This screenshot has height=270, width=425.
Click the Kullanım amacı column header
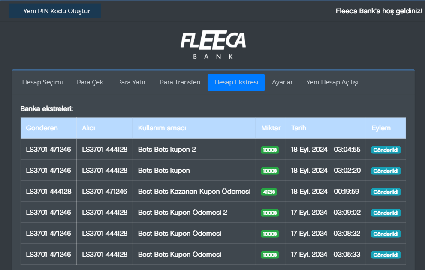pyautogui.click(x=162, y=128)
